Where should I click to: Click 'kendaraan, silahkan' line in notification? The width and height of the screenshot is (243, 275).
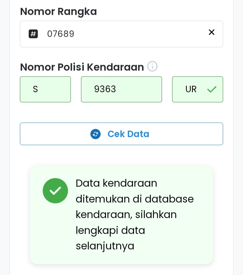click(126, 215)
